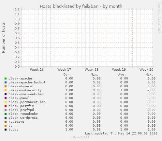Click the Week 16 x-axis label
The height and width of the screenshot is (141, 162).
(37, 70)
